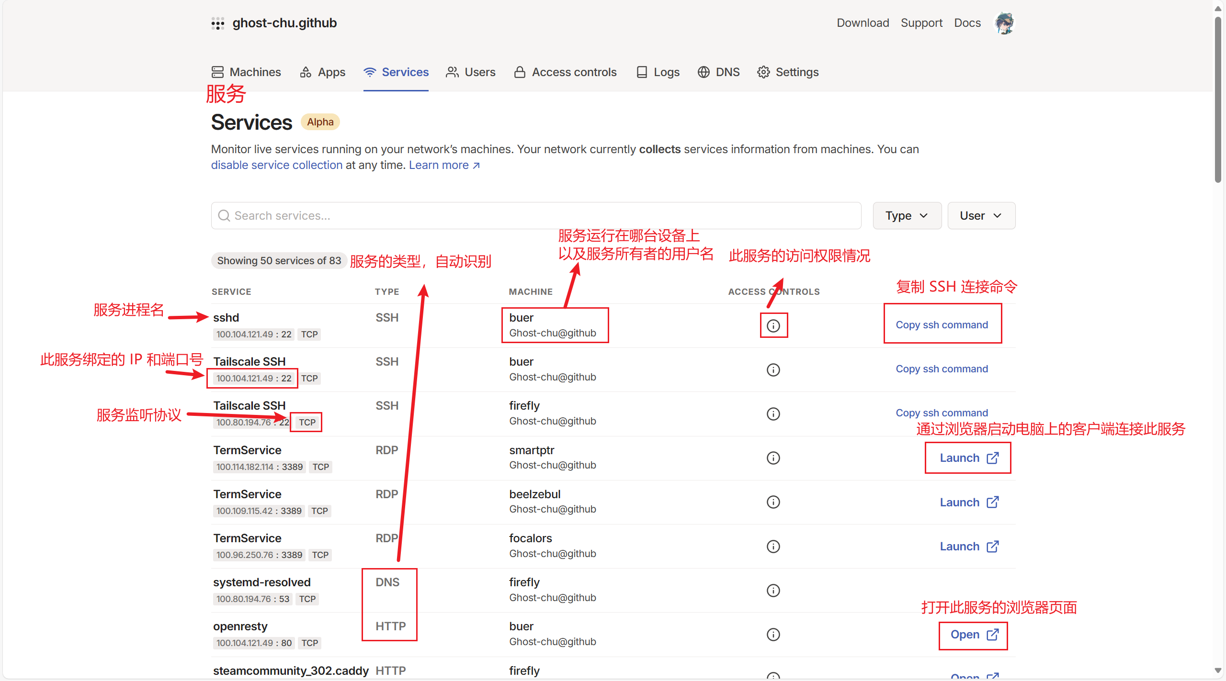Viewport: 1226px width, 681px height.
Task: Click disable service collection link
Action: click(x=277, y=165)
